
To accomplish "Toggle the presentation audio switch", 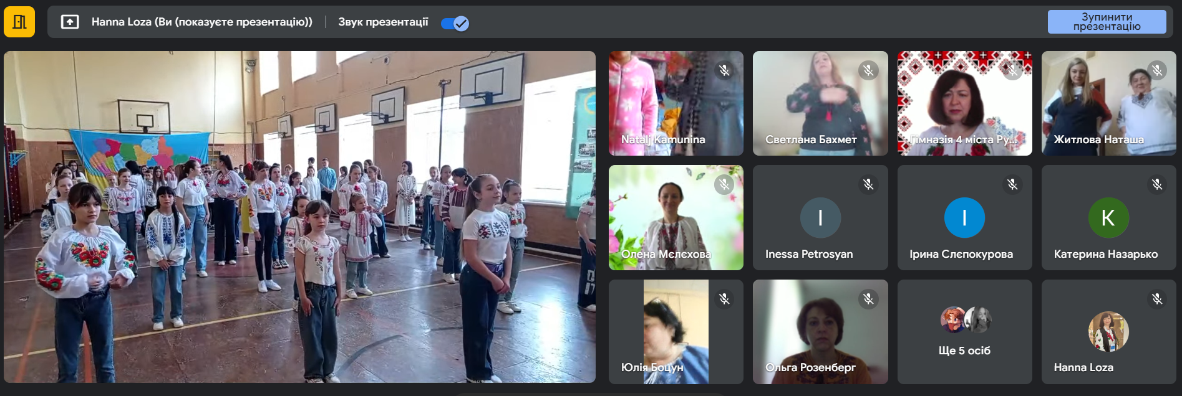I will point(455,23).
